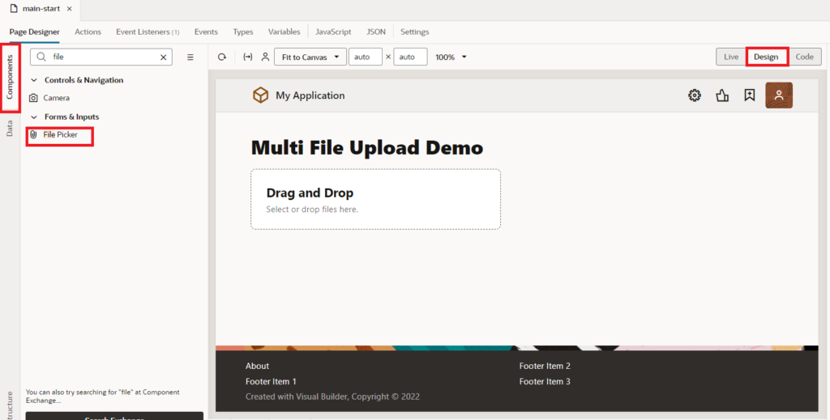Image resolution: width=830 pixels, height=420 pixels.
Task: Select the Components side panel tab
Action: (x=10, y=77)
